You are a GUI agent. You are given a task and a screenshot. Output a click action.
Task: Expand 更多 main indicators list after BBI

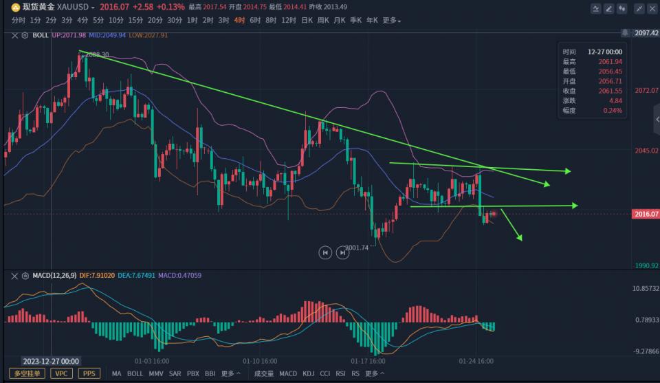(230, 373)
